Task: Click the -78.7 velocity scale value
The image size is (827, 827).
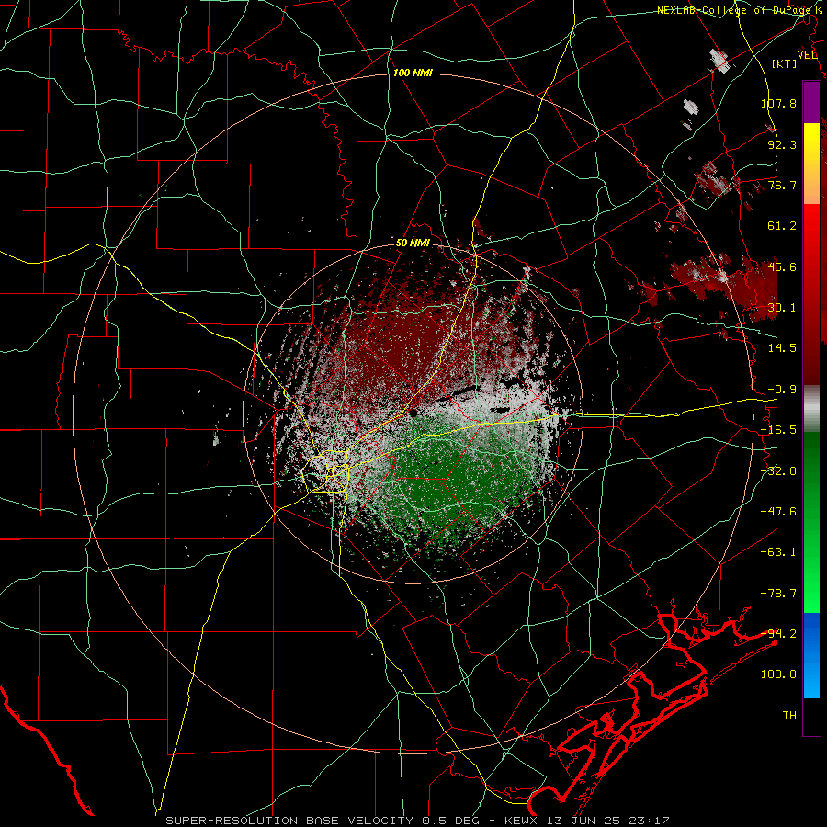Action: [x=778, y=594]
